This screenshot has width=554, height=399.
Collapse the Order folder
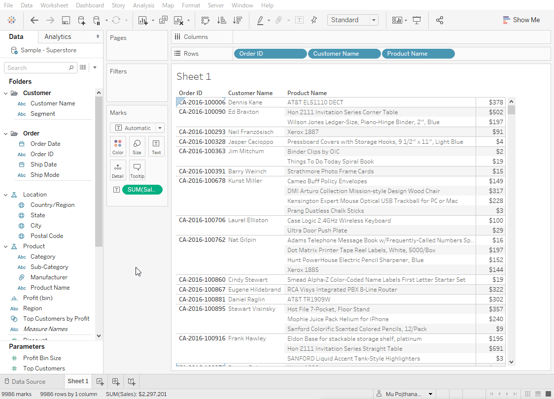tap(5, 133)
